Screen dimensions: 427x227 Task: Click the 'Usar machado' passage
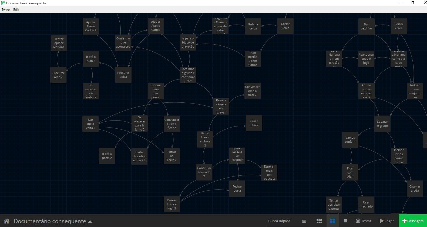tap(366, 205)
